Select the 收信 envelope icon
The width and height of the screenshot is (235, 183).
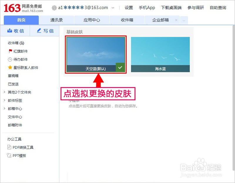coord(10,30)
